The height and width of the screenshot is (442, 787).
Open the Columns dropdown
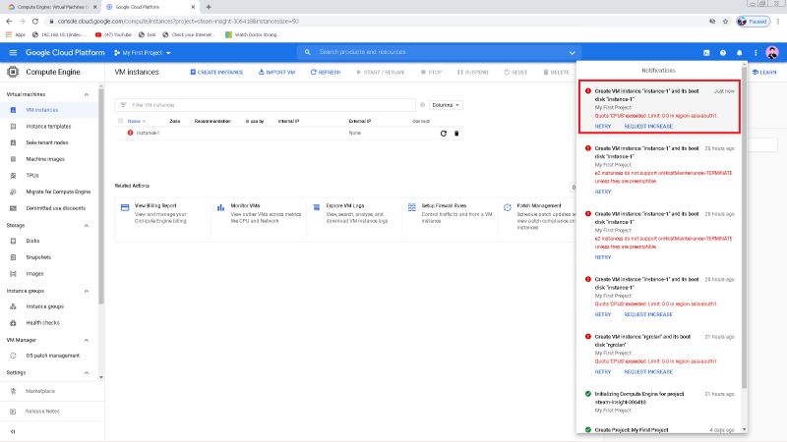[446, 105]
